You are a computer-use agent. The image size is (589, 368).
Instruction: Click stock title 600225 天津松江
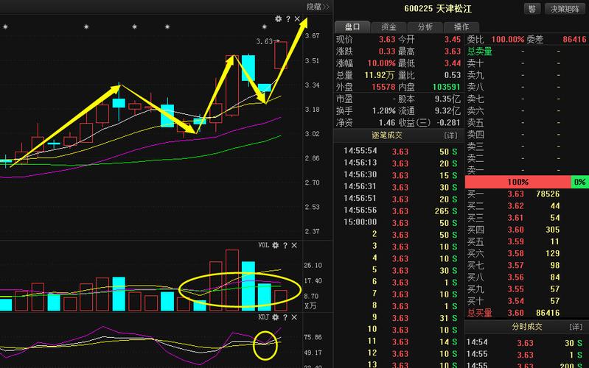tap(438, 9)
